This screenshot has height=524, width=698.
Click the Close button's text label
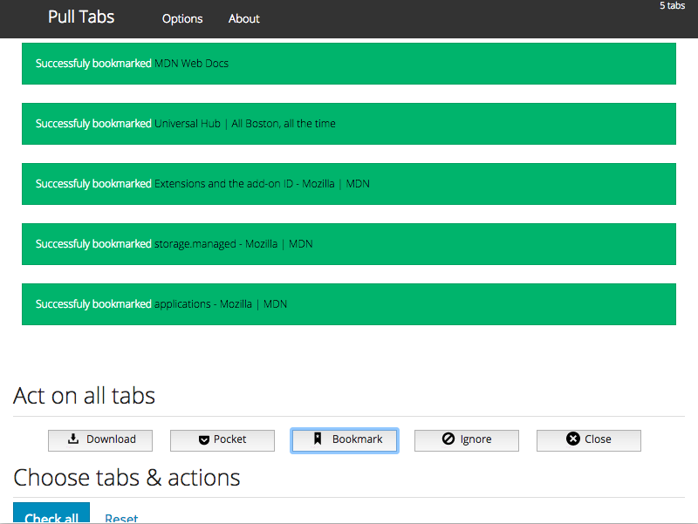[x=598, y=439]
